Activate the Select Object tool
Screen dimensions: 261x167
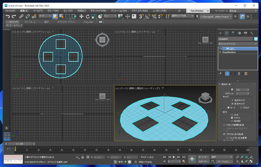pyautogui.click(x=55, y=16)
